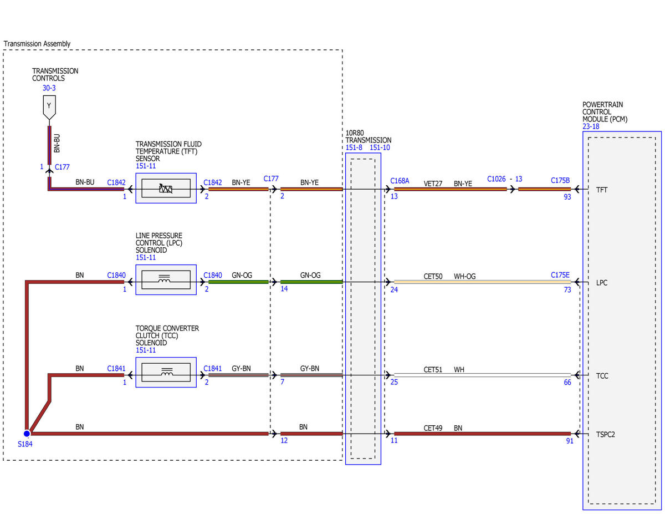Click the C1026 connector label
The width and height of the screenshot is (665, 514).
497,179
